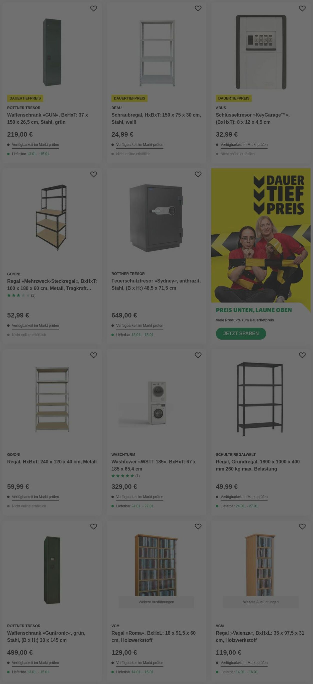The height and width of the screenshot is (684, 313).
Task: Favorite the Waffenschrank GUN with heart icon
Action: (x=93, y=9)
